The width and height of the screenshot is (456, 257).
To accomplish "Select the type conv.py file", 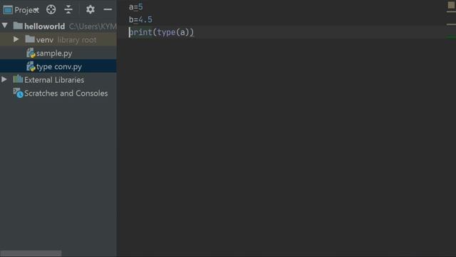I will [x=59, y=66].
